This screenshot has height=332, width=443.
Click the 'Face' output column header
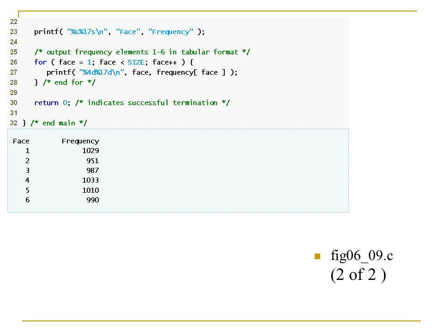coord(21,141)
